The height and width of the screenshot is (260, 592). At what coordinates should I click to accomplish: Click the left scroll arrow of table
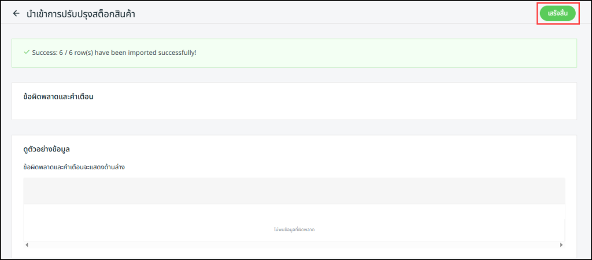(27, 245)
